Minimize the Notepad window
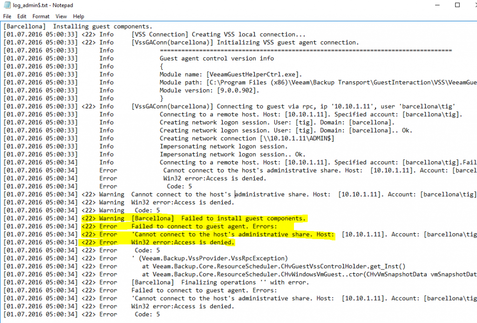 point(437,5)
